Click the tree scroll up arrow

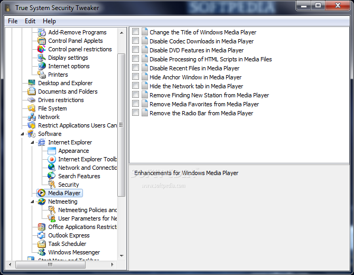tap(122, 33)
